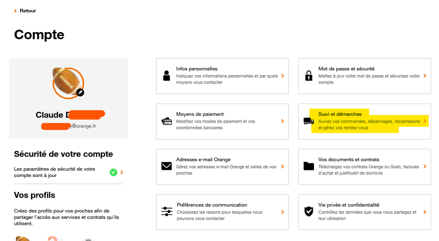Open Infos personnelles with its arrow
The image size is (439, 241).
pyautogui.click(x=283, y=76)
